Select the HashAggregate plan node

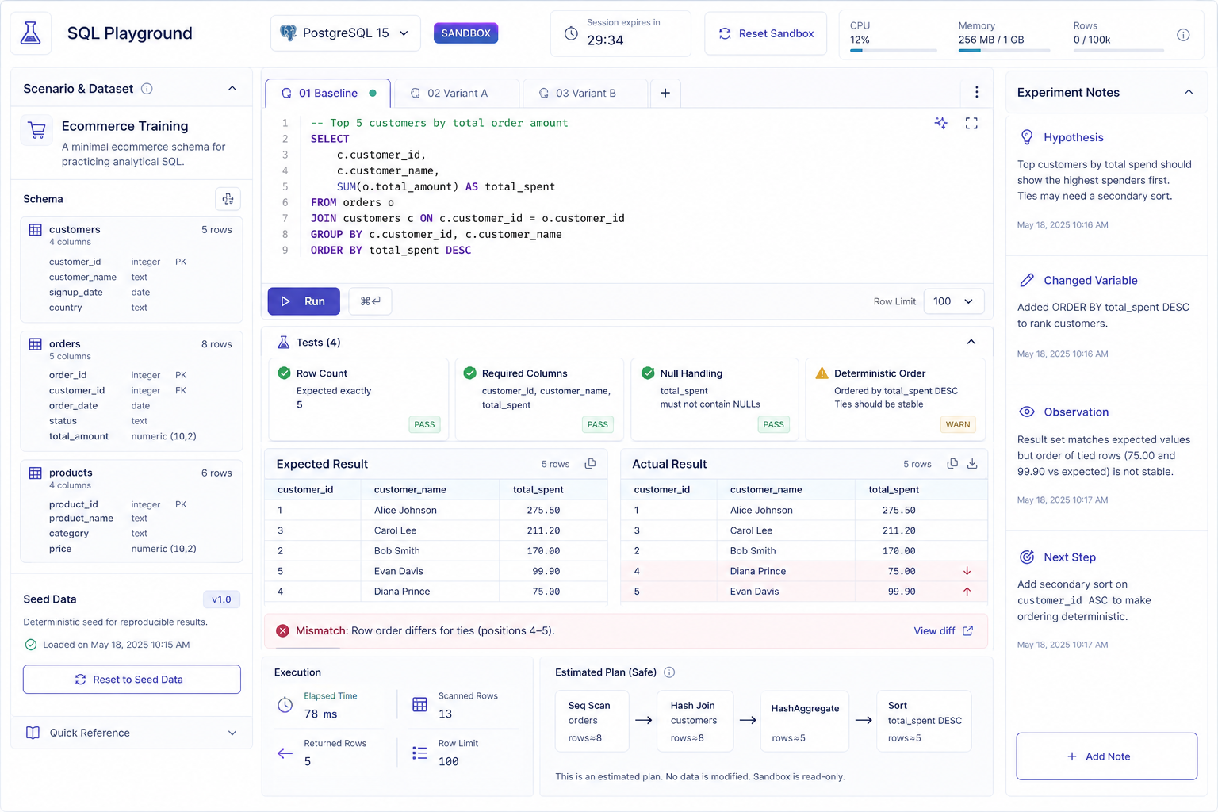[x=805, y=721]
